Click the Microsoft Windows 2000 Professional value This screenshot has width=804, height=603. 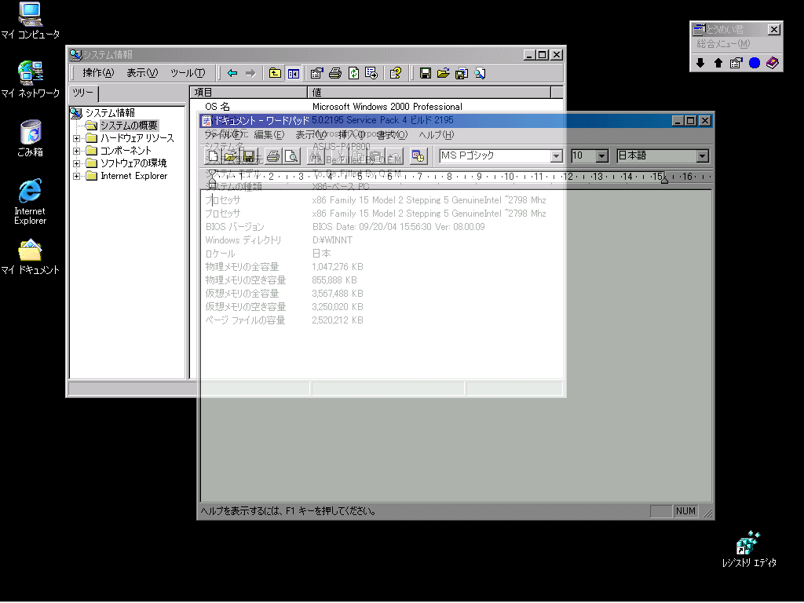click(x=387, y=107)
